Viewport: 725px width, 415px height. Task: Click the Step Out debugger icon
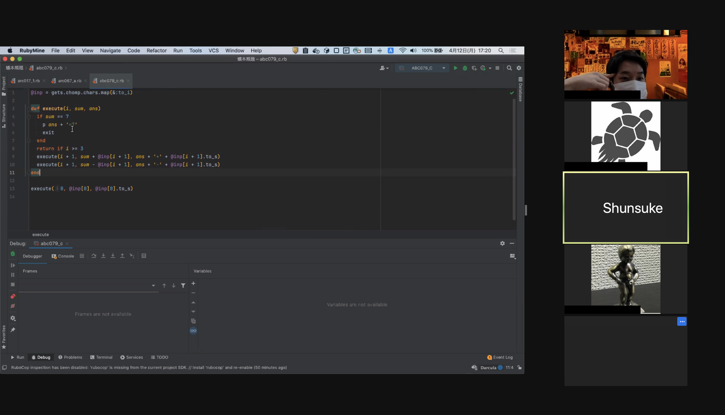[x=122, y=256]
